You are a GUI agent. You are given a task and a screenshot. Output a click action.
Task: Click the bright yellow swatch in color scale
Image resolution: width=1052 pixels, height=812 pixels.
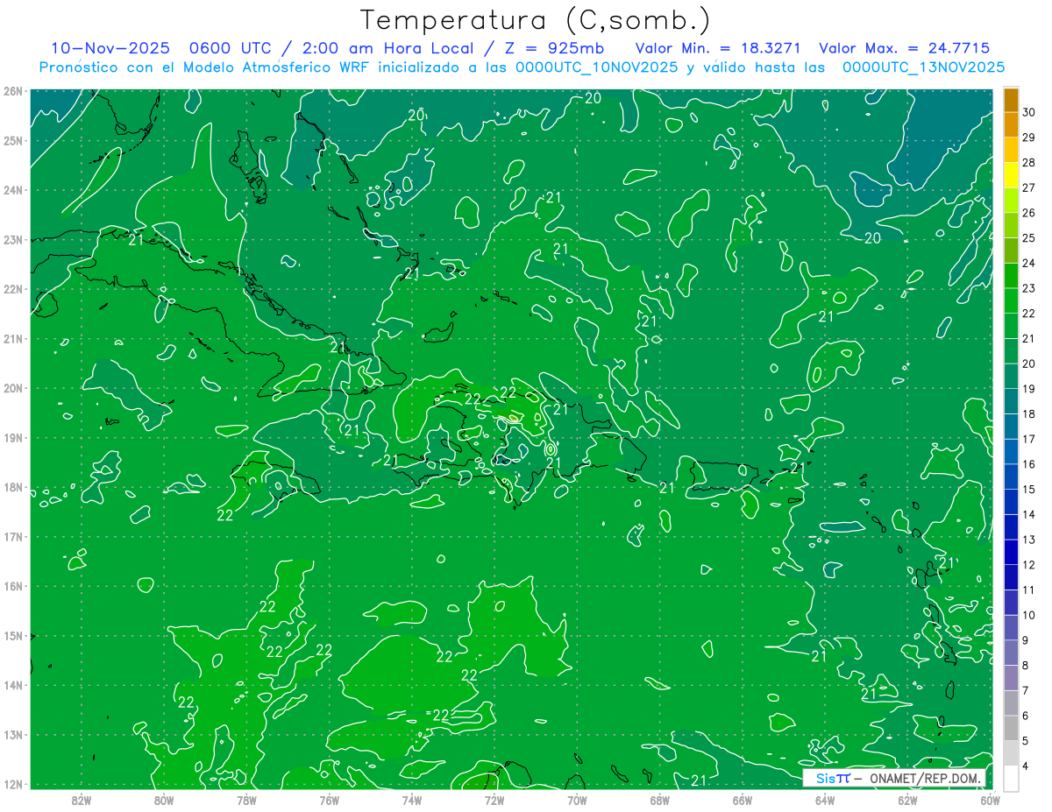(x=1011, y=176)
